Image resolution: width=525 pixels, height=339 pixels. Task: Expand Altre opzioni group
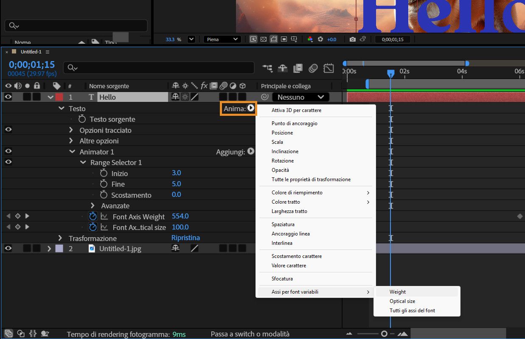(x=71, y=140)
